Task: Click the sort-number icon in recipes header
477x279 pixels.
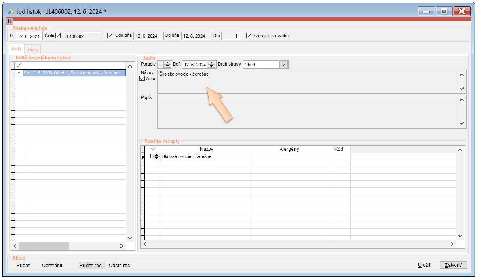Action: [x=152, y=149]
